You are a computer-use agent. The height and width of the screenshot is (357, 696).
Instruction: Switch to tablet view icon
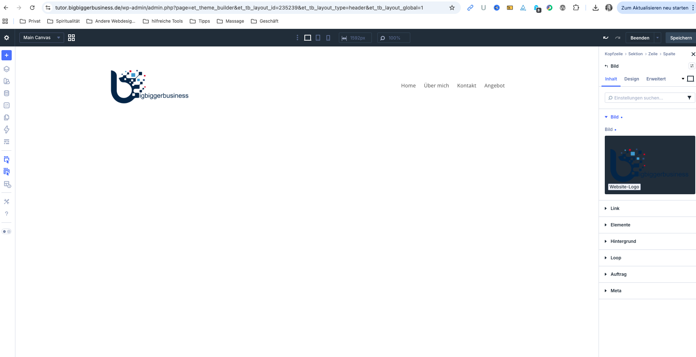[318, 38]
